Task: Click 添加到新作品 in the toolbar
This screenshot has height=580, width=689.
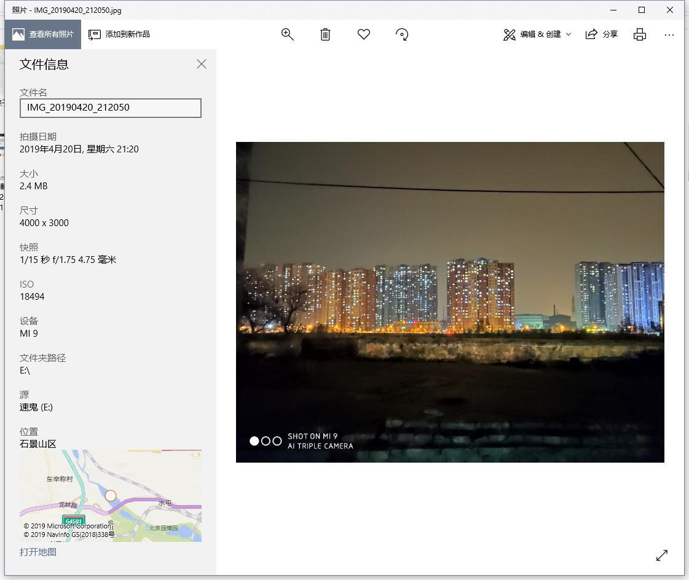Action: [x=119, y=34]
